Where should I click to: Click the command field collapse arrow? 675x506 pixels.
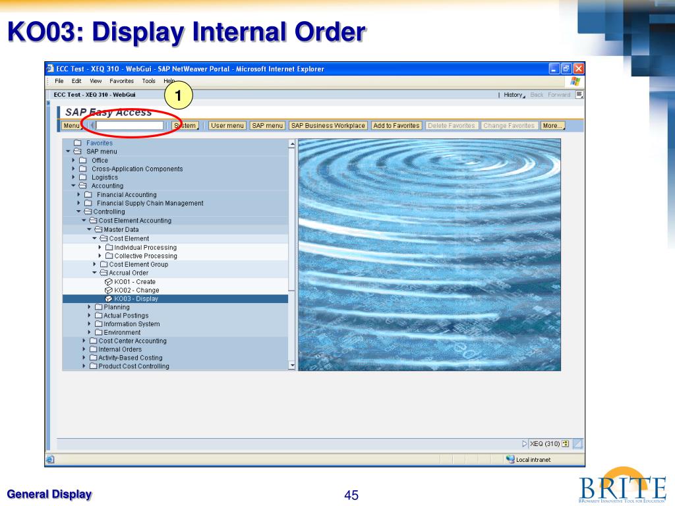point(92,126)
